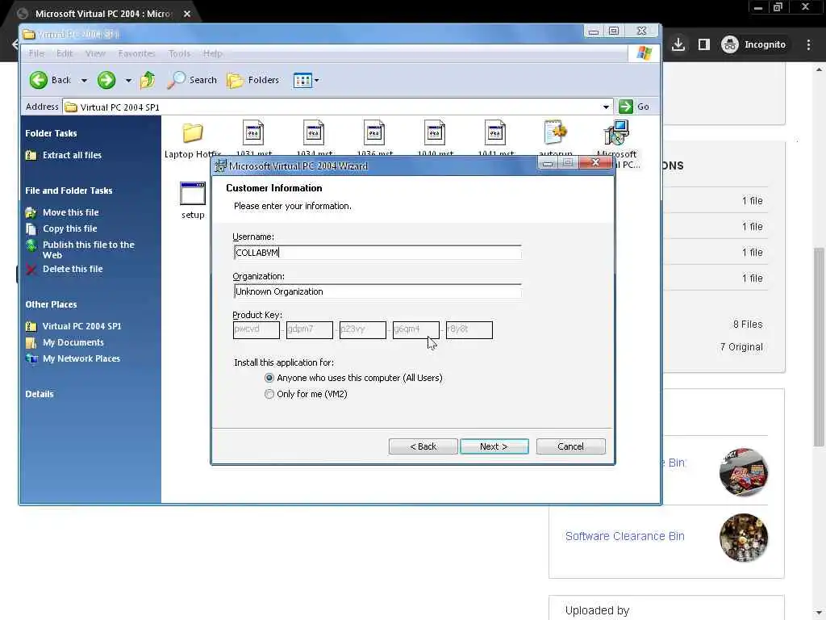The image size is (826, 620).
Task: Go up one folder level
Action: (148, 80)
